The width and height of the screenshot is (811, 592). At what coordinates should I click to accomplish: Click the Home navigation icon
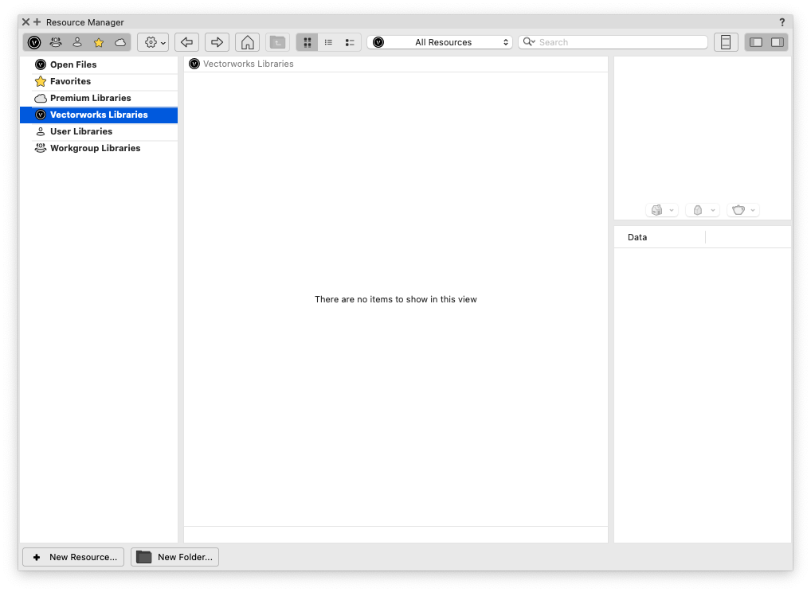click(247, 41)
